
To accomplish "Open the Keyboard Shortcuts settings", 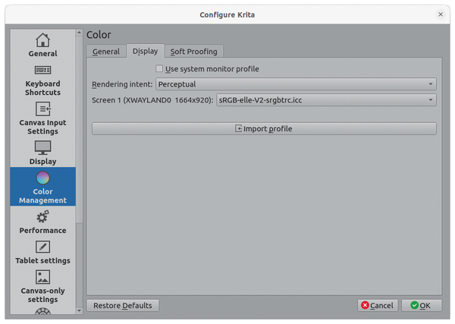I will coord(42,79).
